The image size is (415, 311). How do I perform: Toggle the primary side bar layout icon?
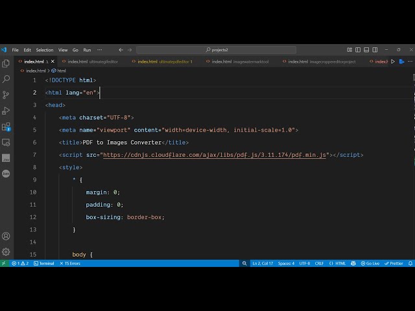tap(358, 50)
